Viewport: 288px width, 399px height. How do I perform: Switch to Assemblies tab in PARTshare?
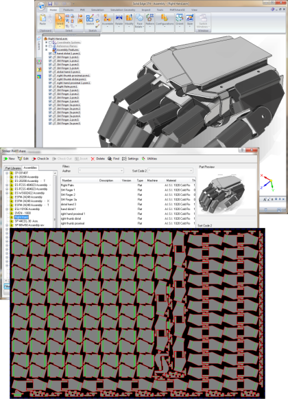(x=30, y=168)
